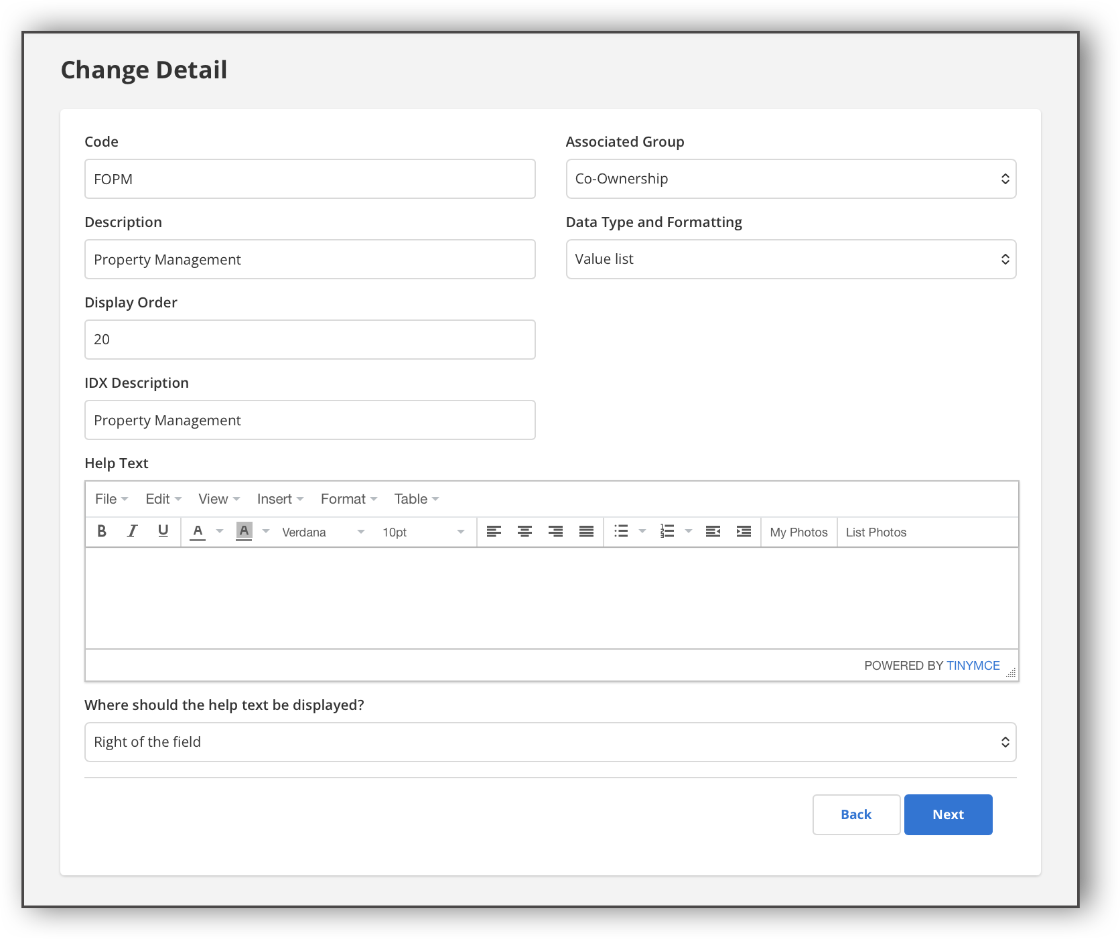The height and width of the screenshot is (939, 1120).
Task: Align text left in editor
Action: pyautogui.click(x=494, y=532)
